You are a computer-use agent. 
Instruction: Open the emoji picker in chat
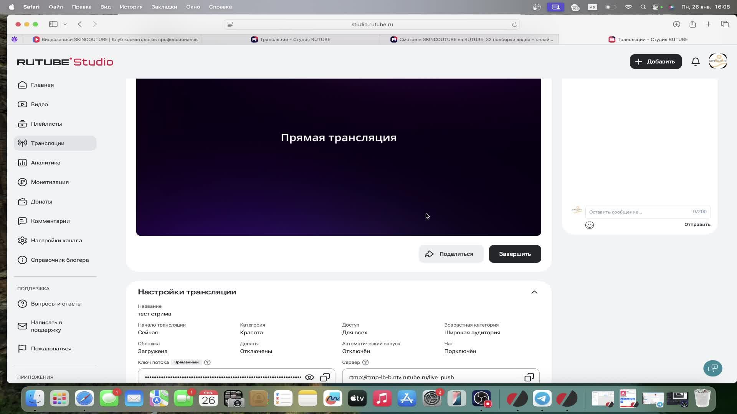click(x=590, y=225)
